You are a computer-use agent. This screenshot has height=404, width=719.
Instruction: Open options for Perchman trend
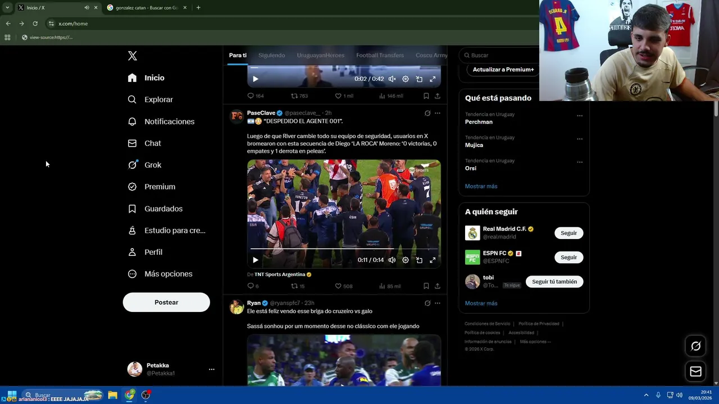click(580, 116)
